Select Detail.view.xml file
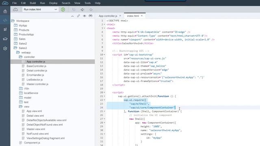260x146 pixels. 35,116
